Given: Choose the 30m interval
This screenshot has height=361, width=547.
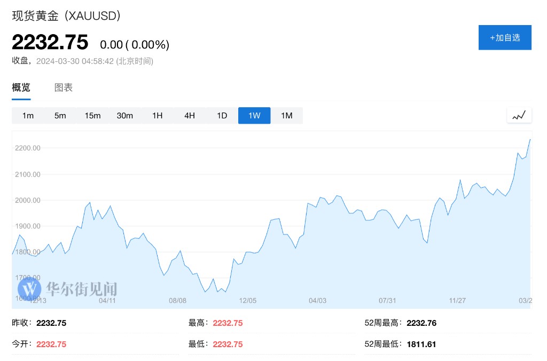Looking at the screenshot, I should (x=125, y=116).
